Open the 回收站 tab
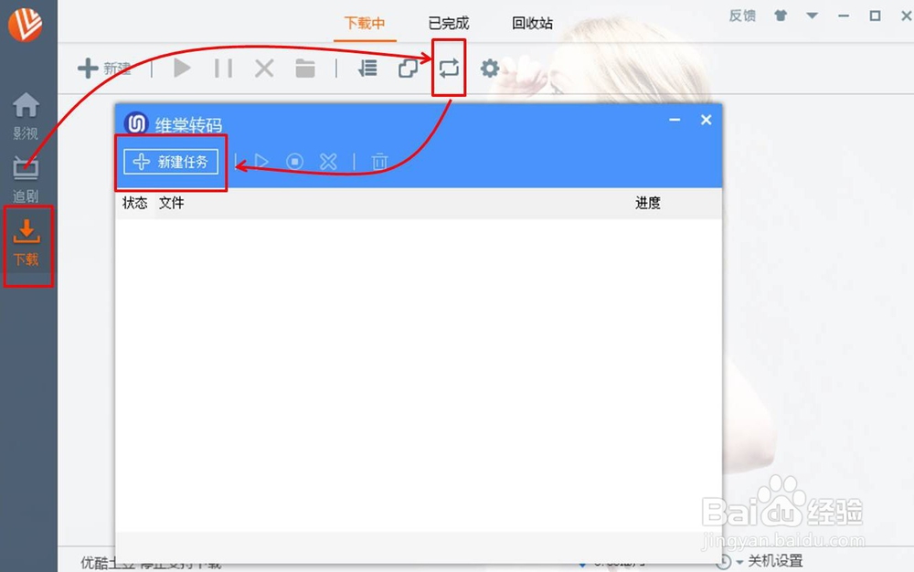 click(x=531, y=23)
